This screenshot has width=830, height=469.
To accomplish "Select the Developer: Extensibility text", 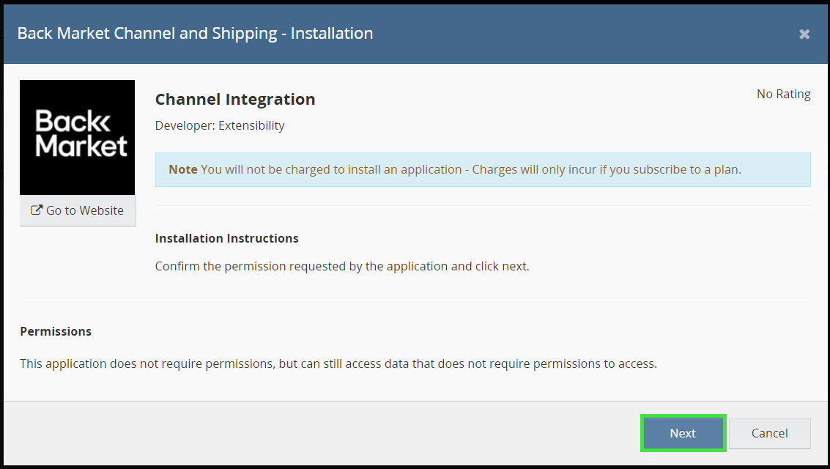I will [x=220, y=125].
